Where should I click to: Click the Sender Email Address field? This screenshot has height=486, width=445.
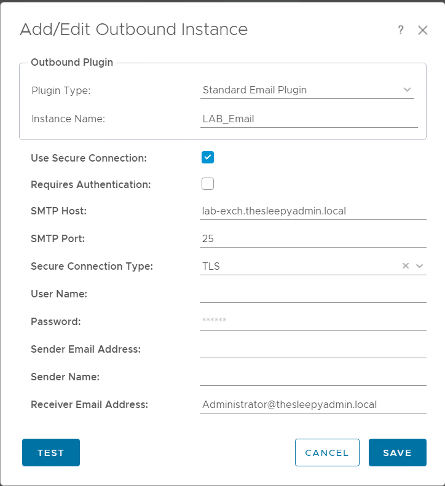click(313, 348)
